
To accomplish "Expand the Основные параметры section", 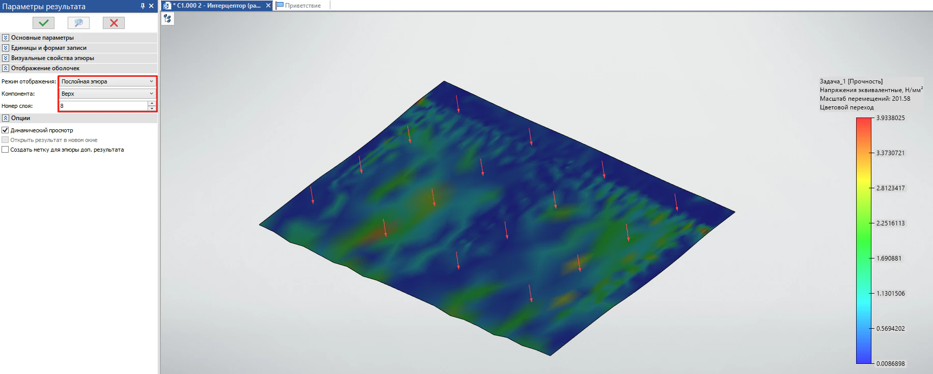I will pyautogui.click(x=6, y=38).
